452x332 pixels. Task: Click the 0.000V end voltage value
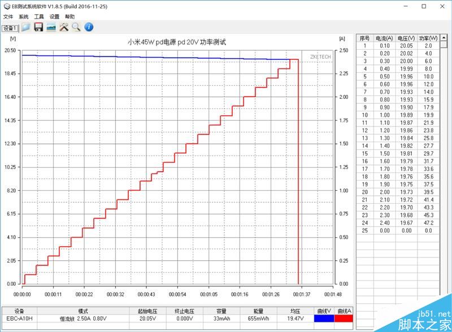[185, 318]
